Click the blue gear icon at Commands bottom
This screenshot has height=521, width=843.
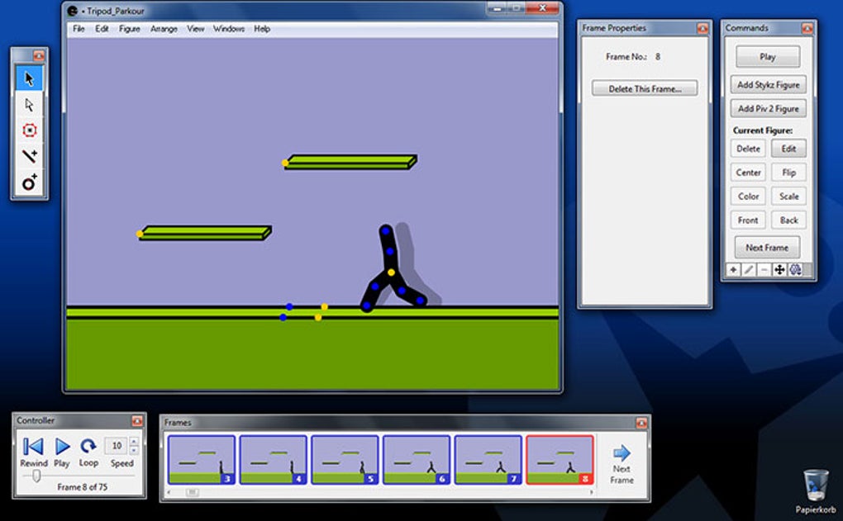pyautogui.click(x=795, y=270)
